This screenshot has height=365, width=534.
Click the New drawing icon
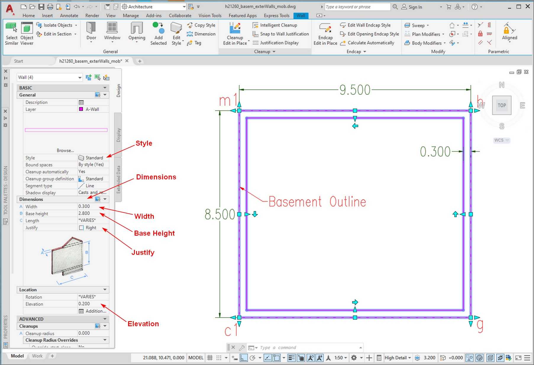pos(24,7)
